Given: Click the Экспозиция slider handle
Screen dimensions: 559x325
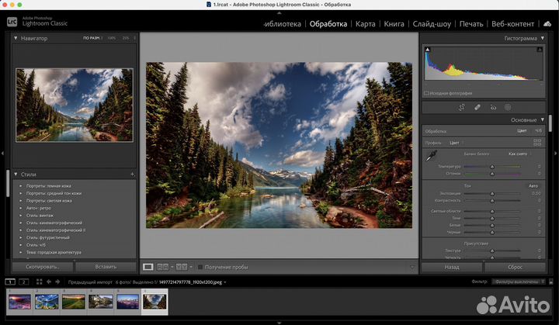Looking at the screenshot, I should click(492, 193).
